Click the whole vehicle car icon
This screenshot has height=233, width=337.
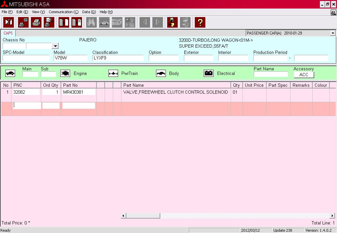point(10,73)
